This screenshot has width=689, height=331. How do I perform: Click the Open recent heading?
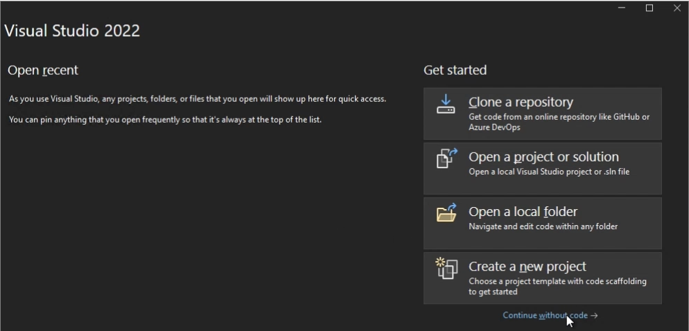pyautogui.click(x=42, y=70)
